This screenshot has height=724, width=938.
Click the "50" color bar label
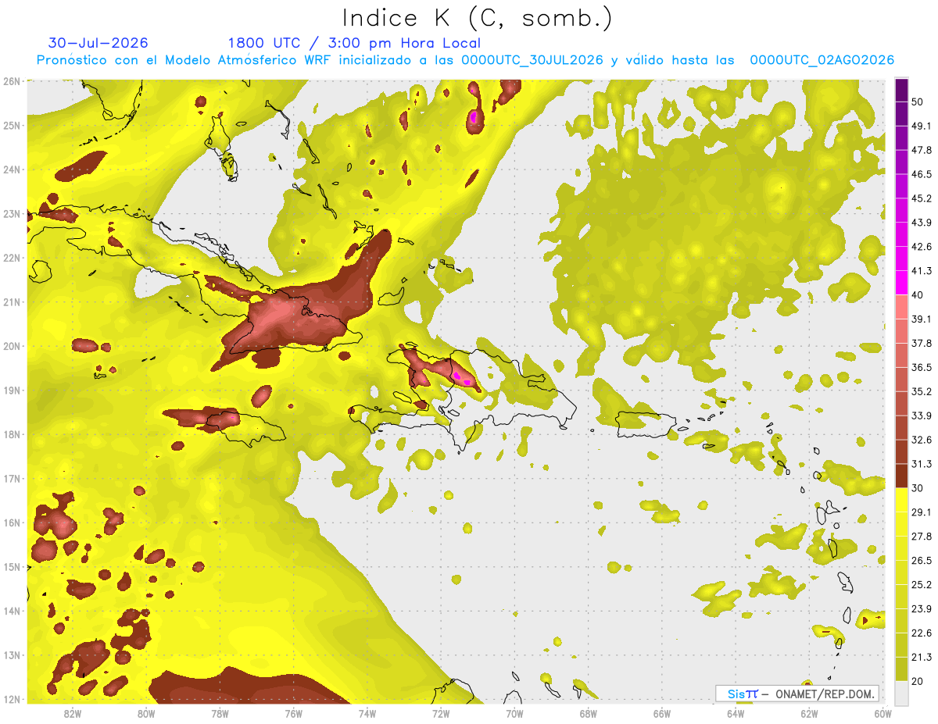pyautogui.click(x=918, y=102)
